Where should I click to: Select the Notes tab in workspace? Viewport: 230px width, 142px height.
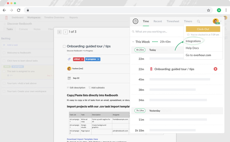tap(37, 29)
